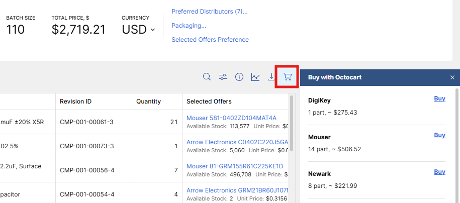460x203 pixels.
Task: Open Preferred Distributors (7) link
Action: (x=209, y=12)
